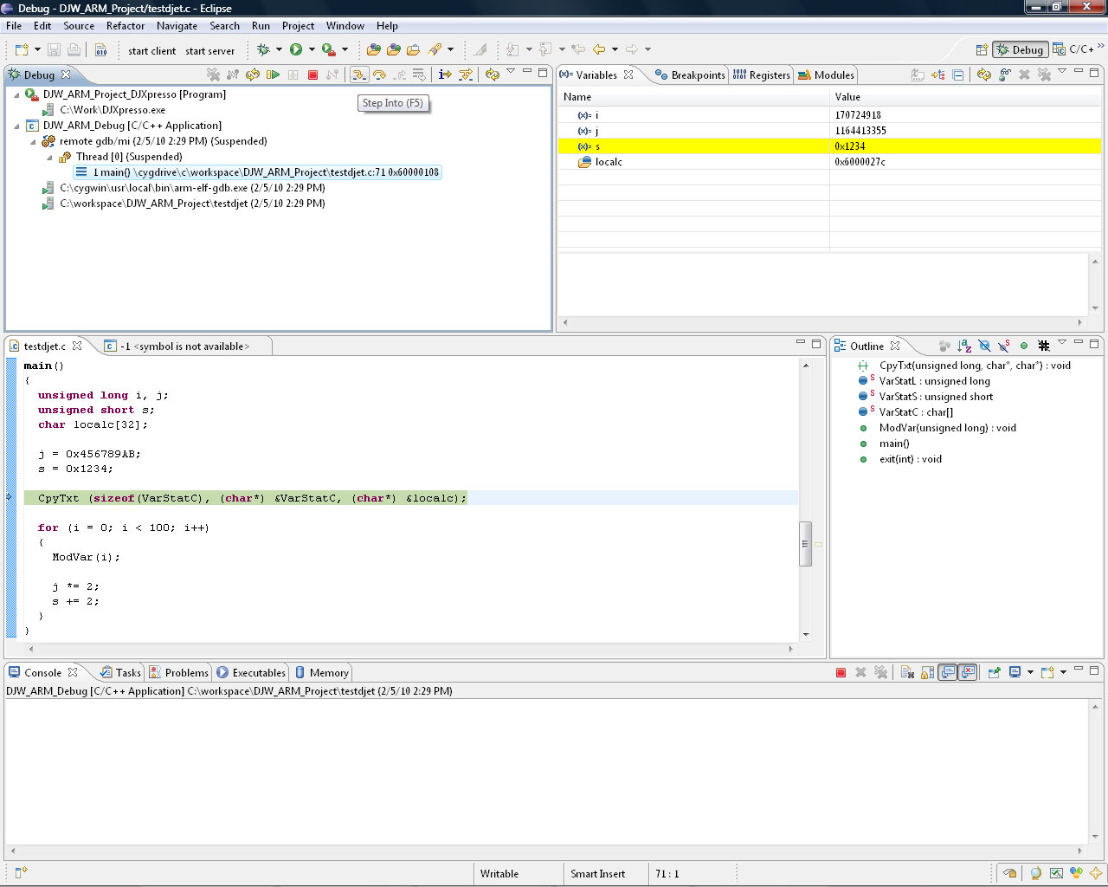Screen dimensions: 1108x887
Task: Click the Open Element folder icon in toolbar
Action: pyautogui.click(x=374, y=50)
